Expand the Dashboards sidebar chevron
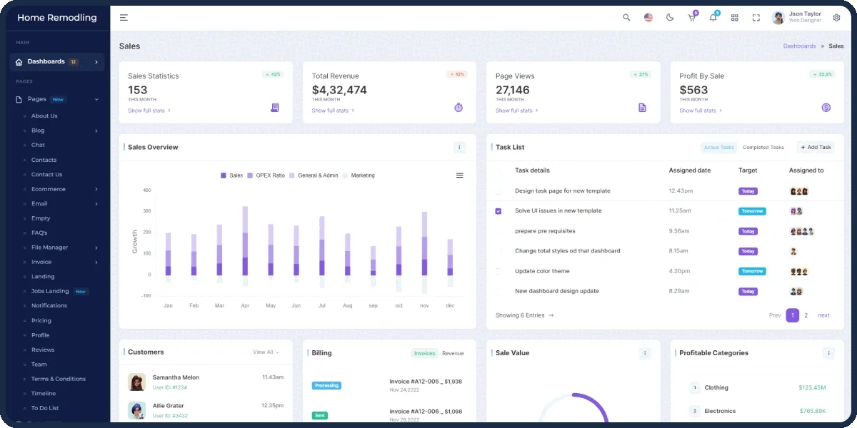 (96, 62)
